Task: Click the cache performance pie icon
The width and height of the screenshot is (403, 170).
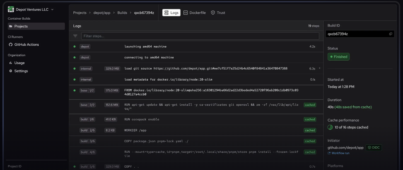Action: click(330, 127)
